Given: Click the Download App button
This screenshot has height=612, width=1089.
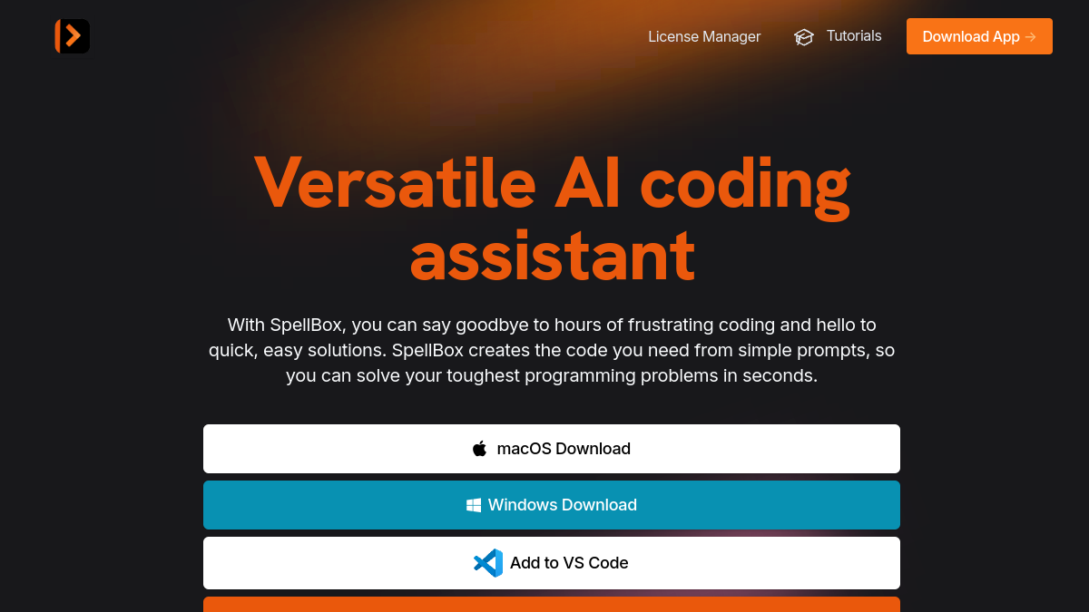Looking at the screenshot, I should pyautogui.click(x=979, y=36).
